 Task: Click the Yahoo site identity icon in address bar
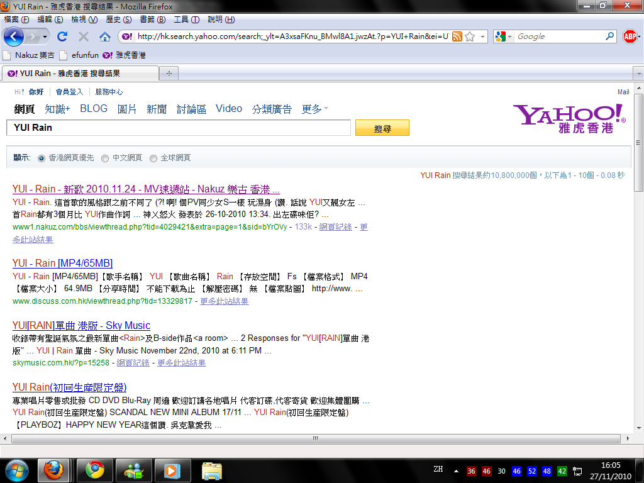[127, 36]
